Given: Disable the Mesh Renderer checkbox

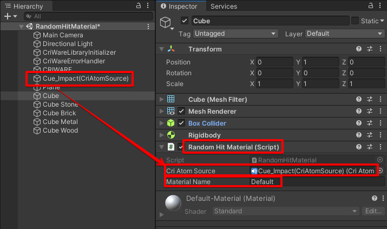Looking at the screenshot, I should [181, 111].
